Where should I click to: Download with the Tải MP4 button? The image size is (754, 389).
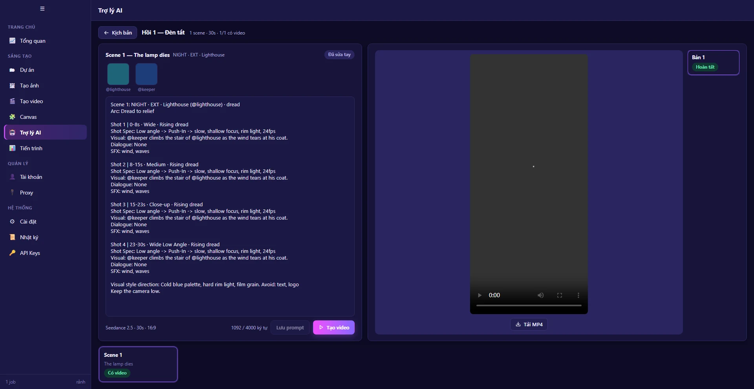pyautogui.click(x=529, y=324)
